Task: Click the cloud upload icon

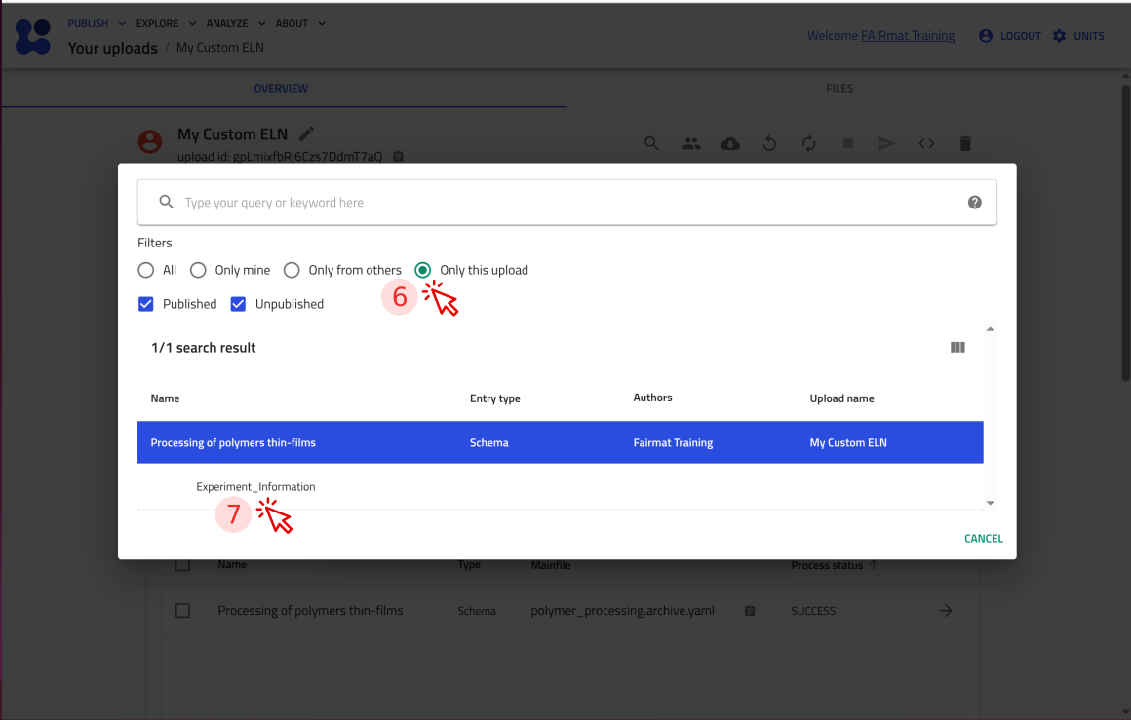Action: click(730, 143)
